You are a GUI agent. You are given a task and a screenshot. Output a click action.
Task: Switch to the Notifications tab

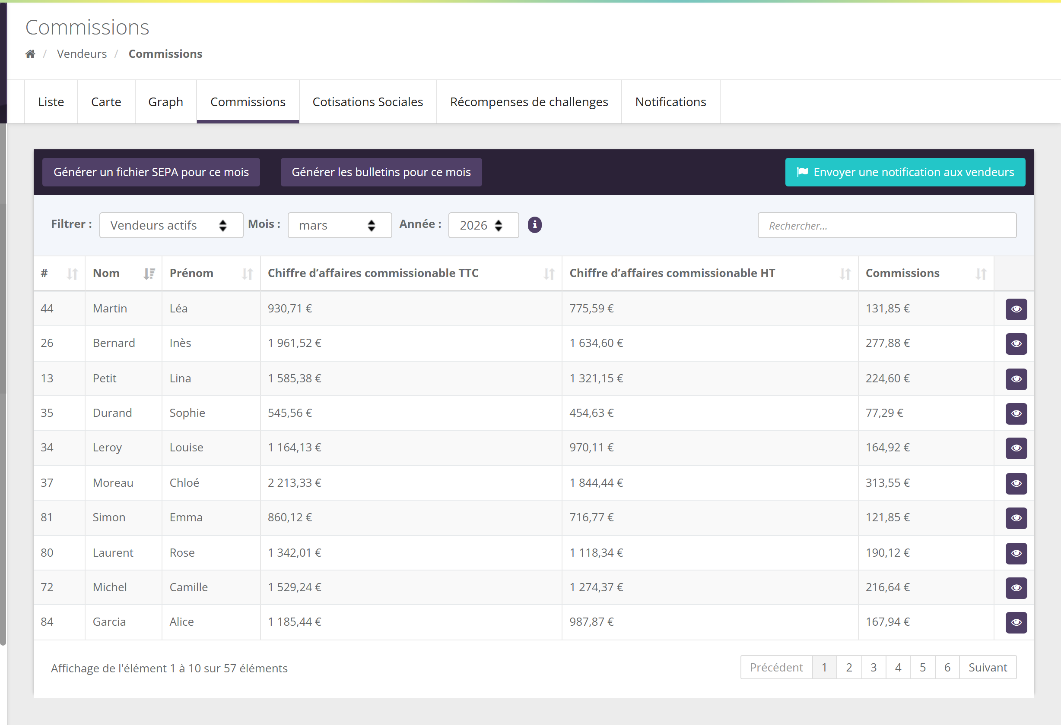coord(670,102)
